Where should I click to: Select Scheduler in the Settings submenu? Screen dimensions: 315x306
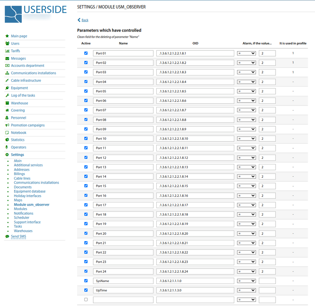pyautogui.click(x=22, y=218)
